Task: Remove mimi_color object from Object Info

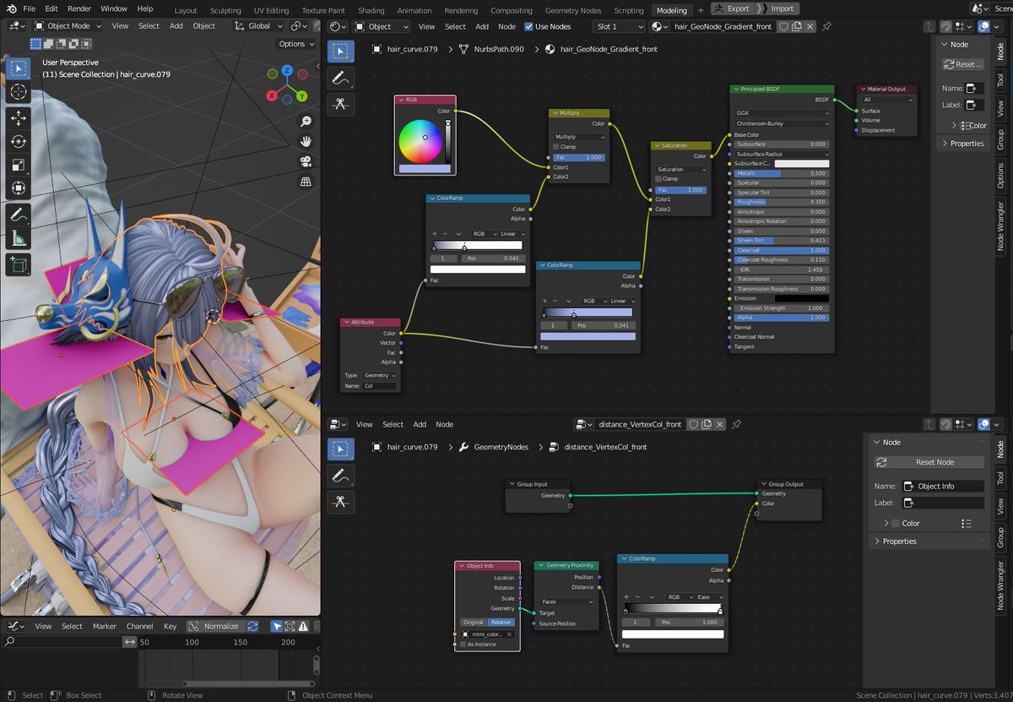Action: point(510,634)
